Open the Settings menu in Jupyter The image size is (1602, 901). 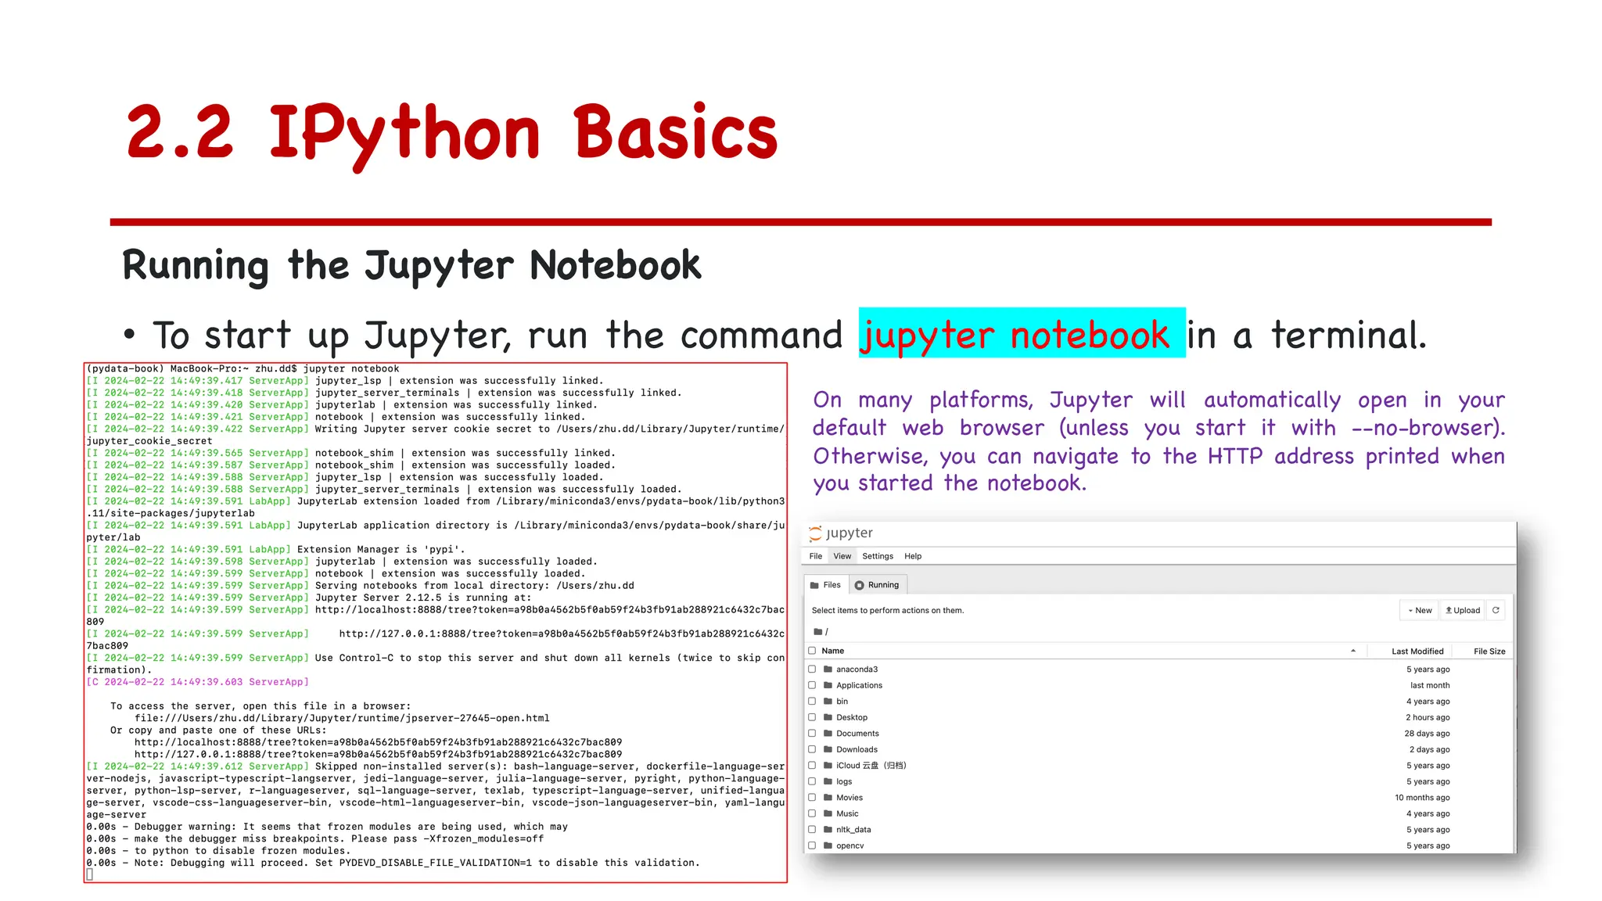[x=878, y=556]
